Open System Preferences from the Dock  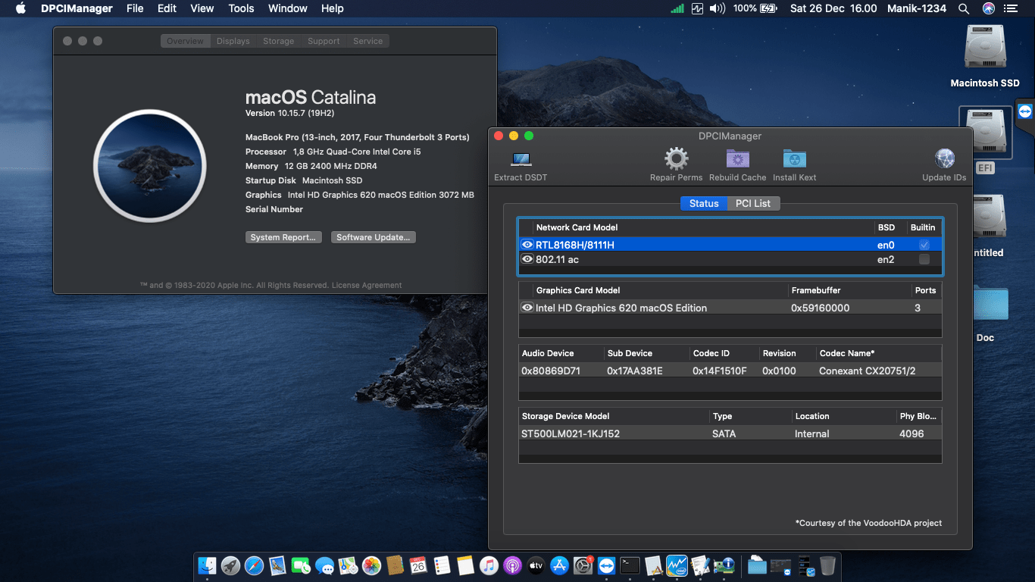point(583,565)
